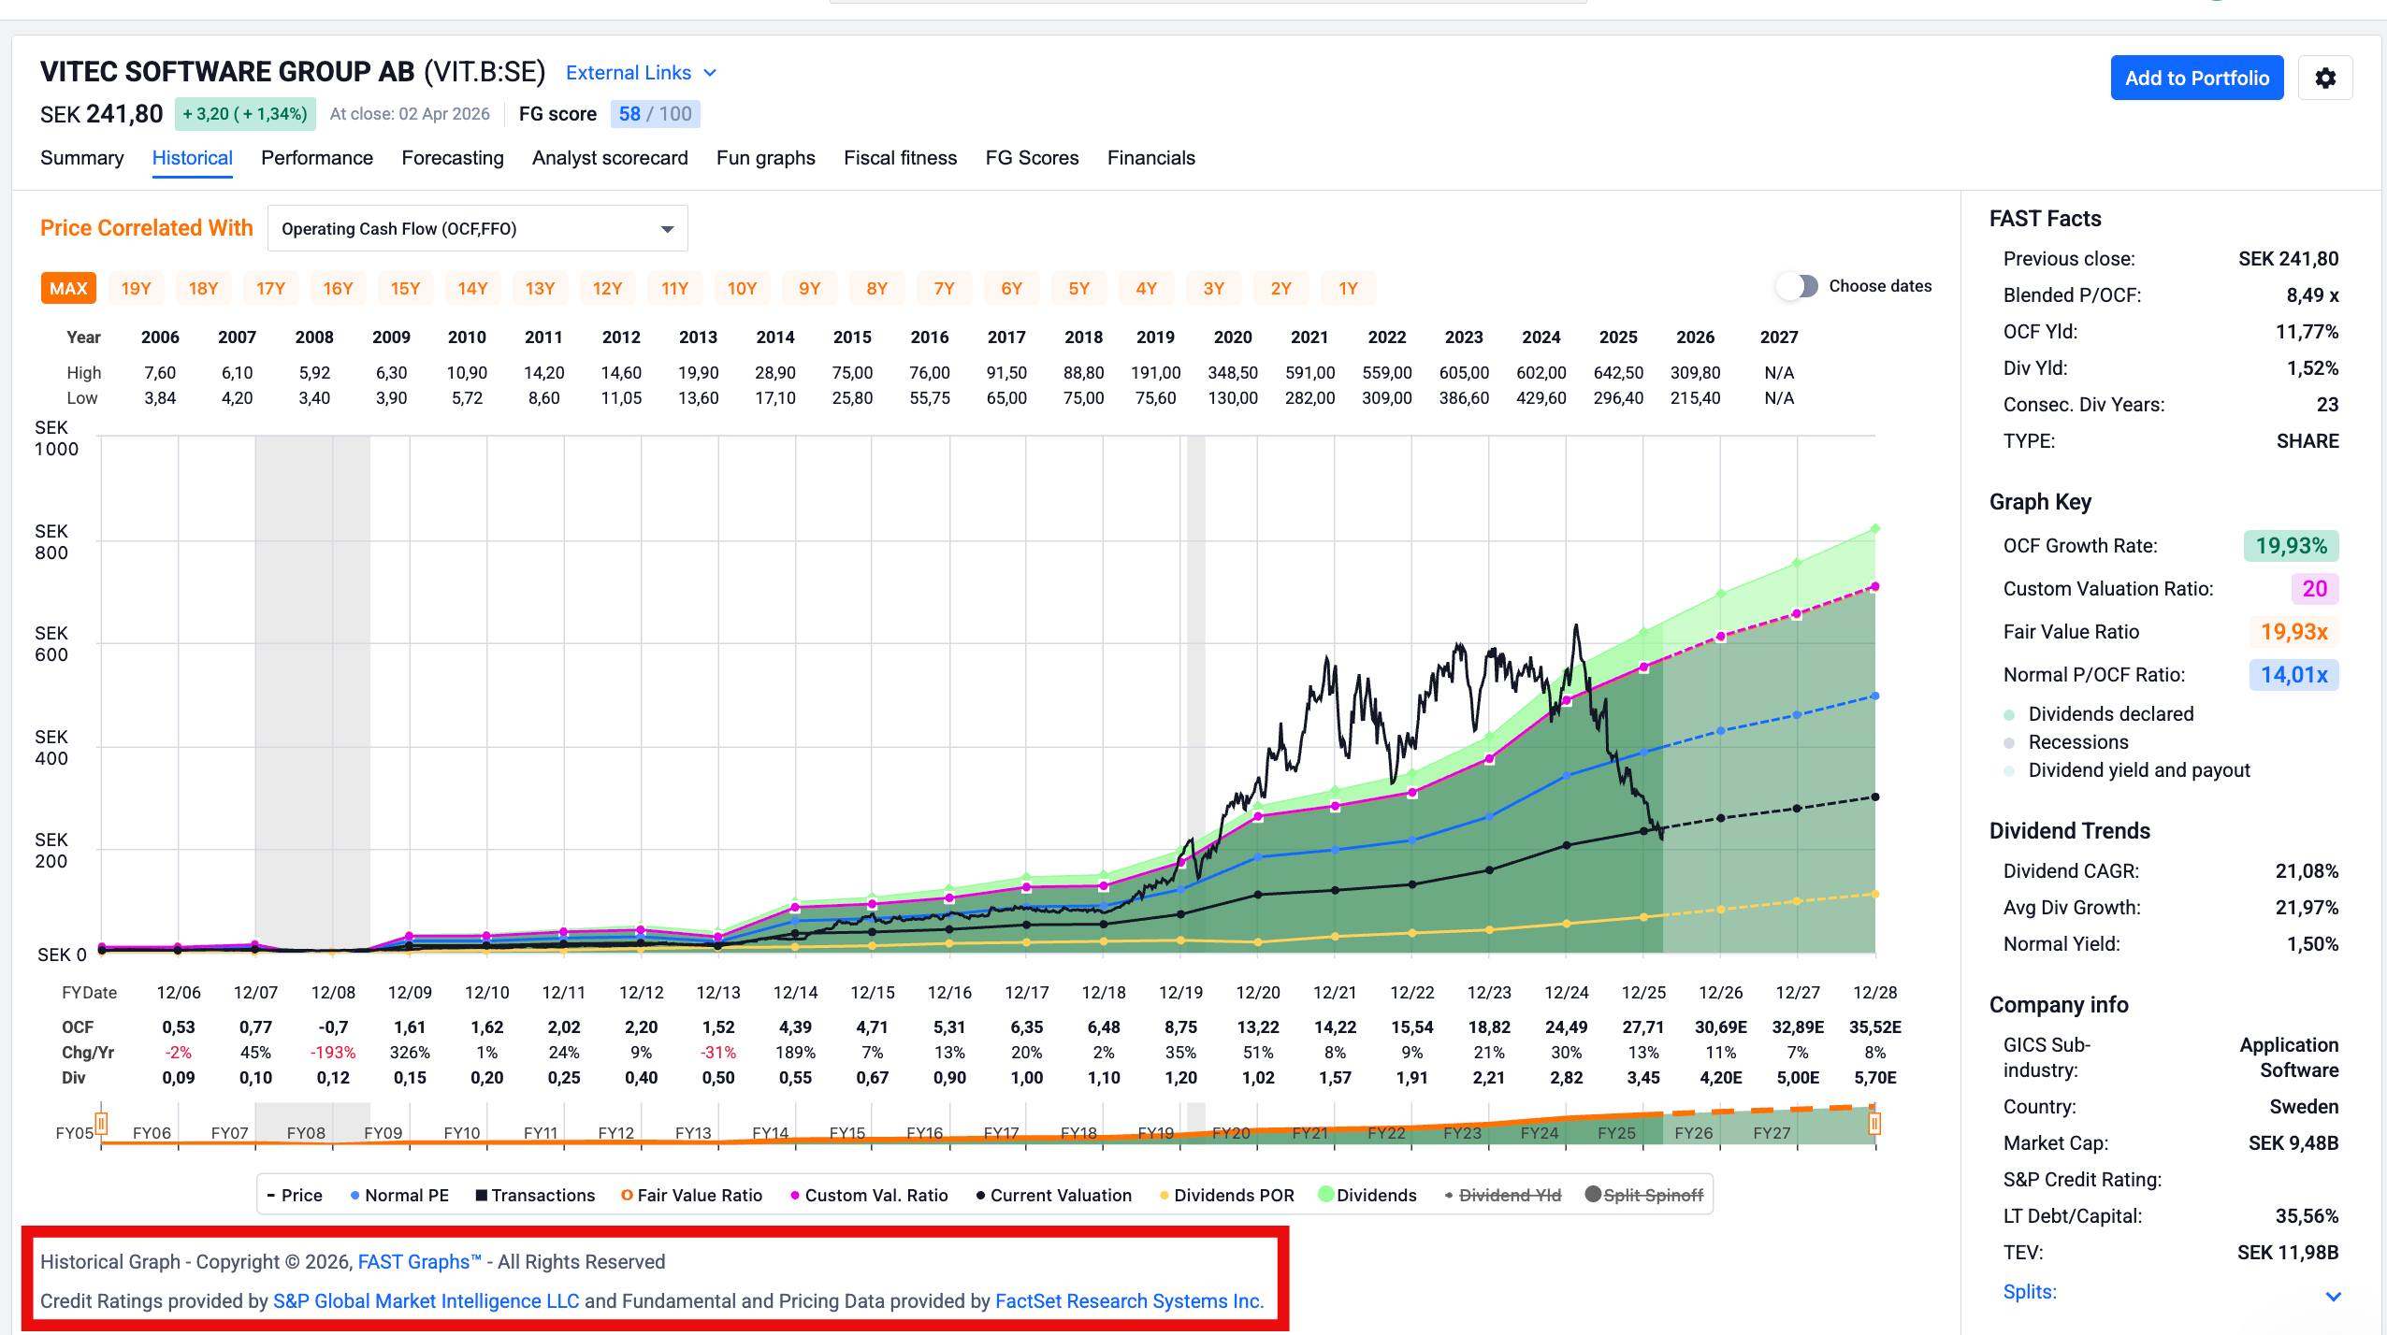Open FactSet Research Systems Inc. link
2387x1335 pixels.
1129,1301
